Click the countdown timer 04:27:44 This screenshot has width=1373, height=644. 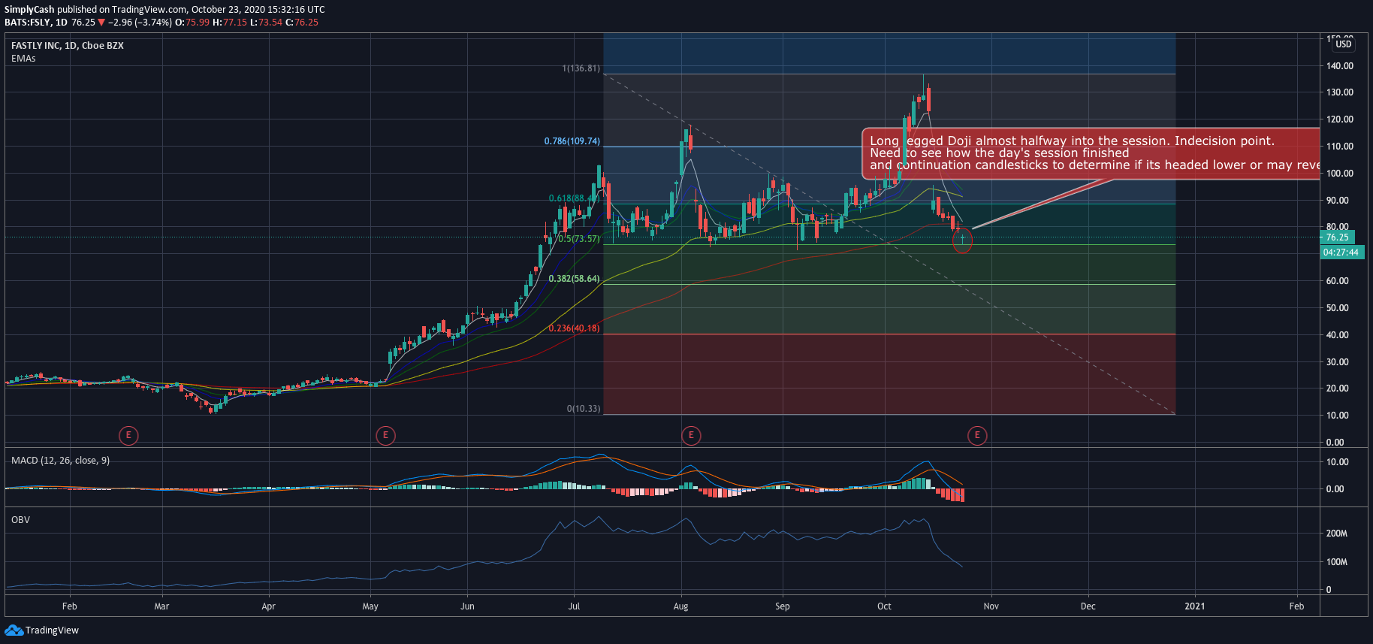coord(1341,252)
